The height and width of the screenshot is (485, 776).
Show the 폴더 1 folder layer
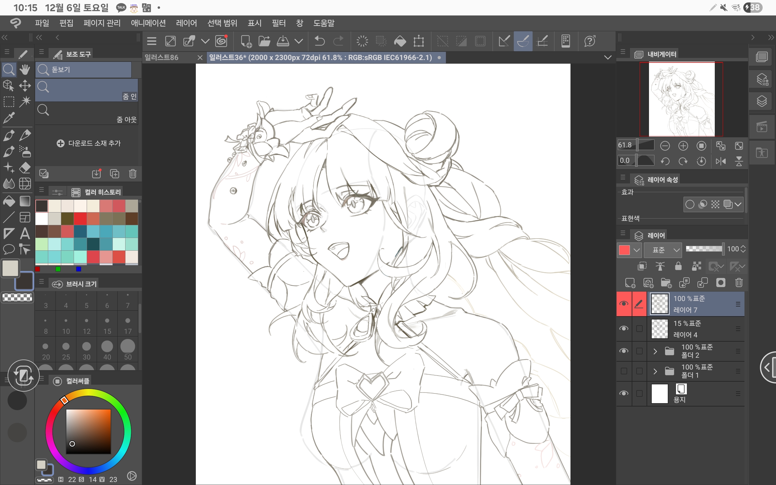click(624, 371)
